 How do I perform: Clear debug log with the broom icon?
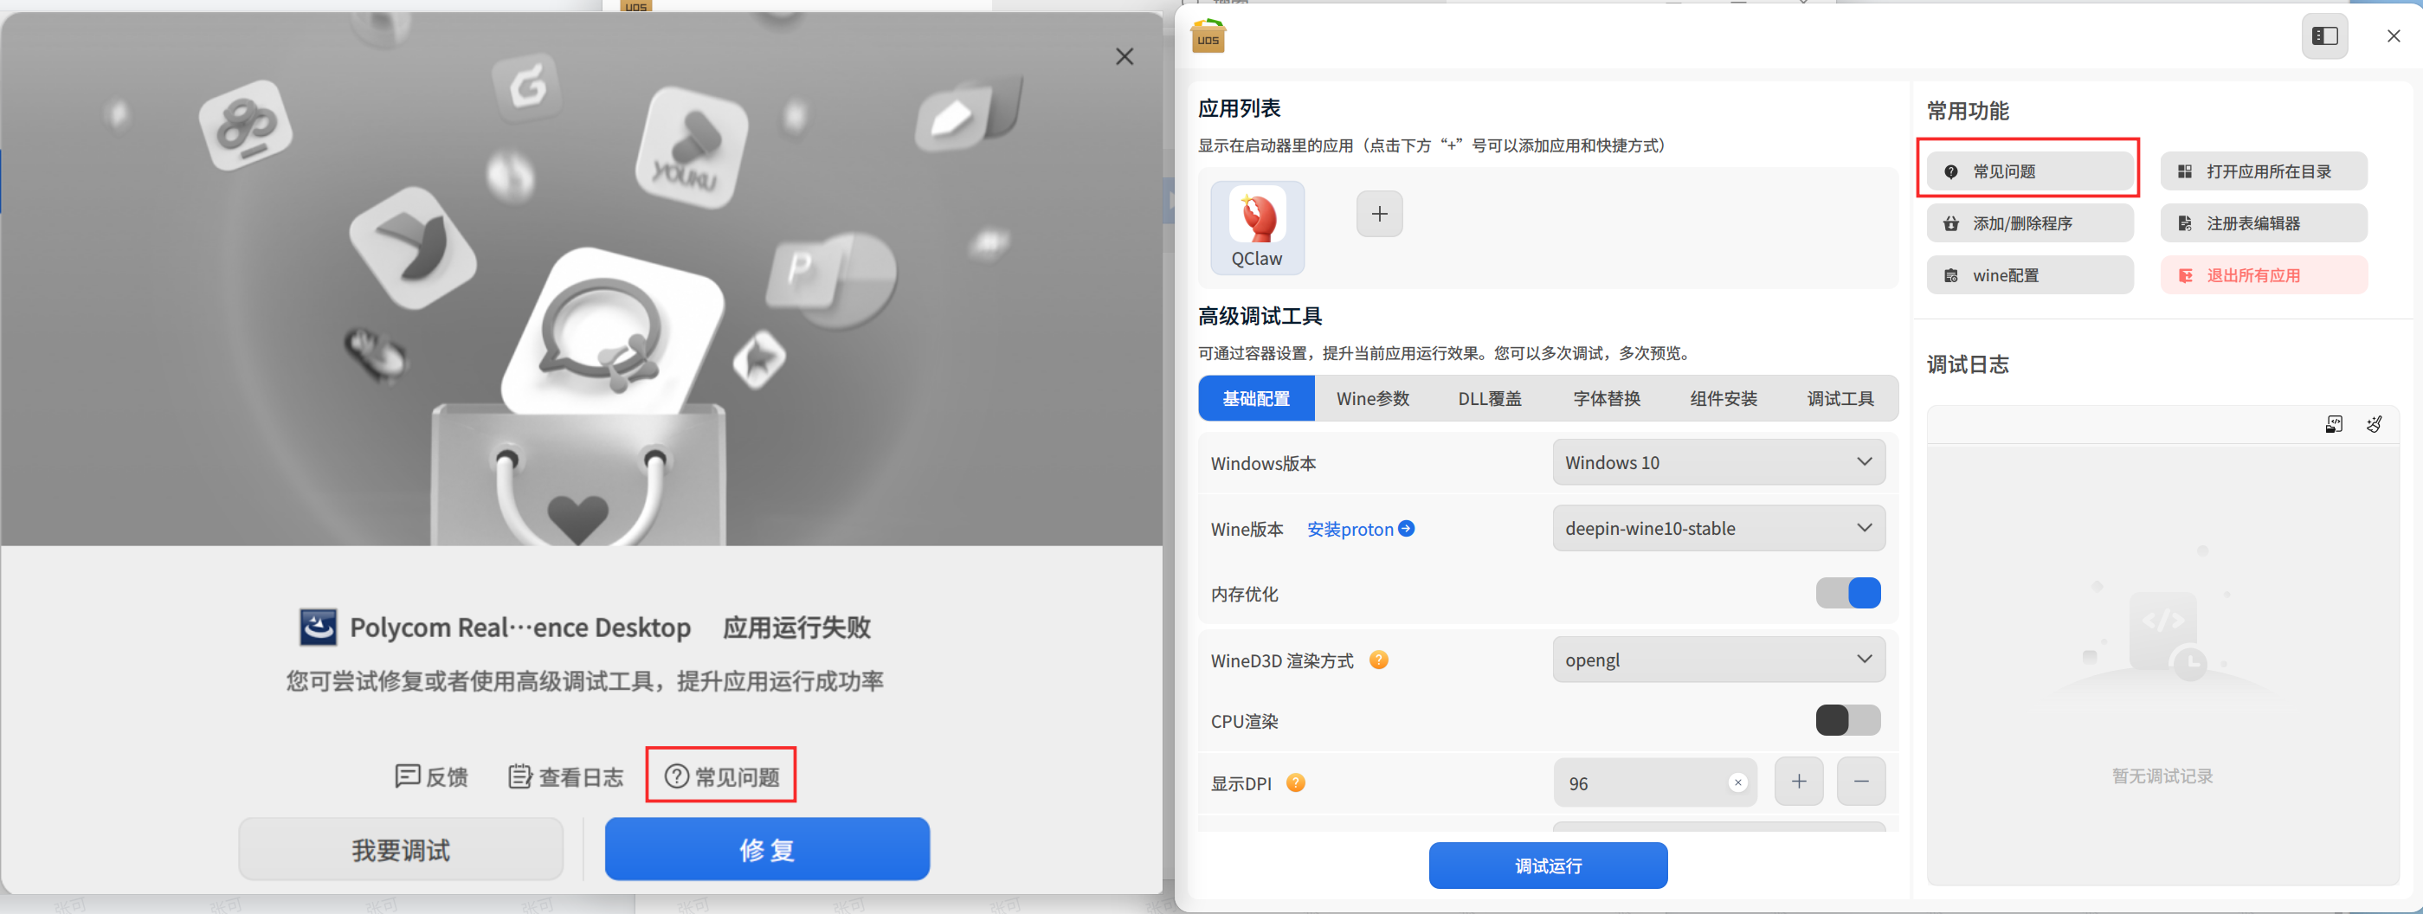click(2374, 424)
